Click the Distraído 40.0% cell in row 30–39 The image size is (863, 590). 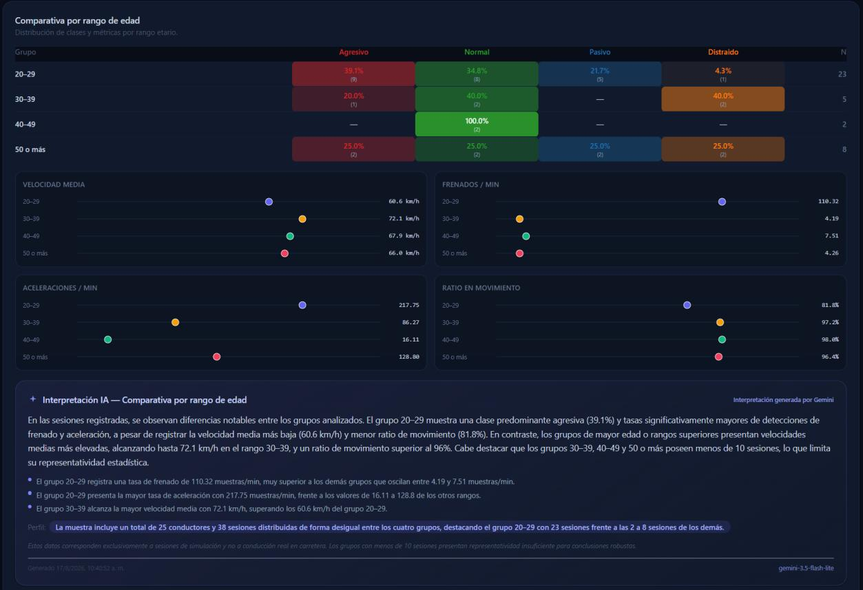723,99
